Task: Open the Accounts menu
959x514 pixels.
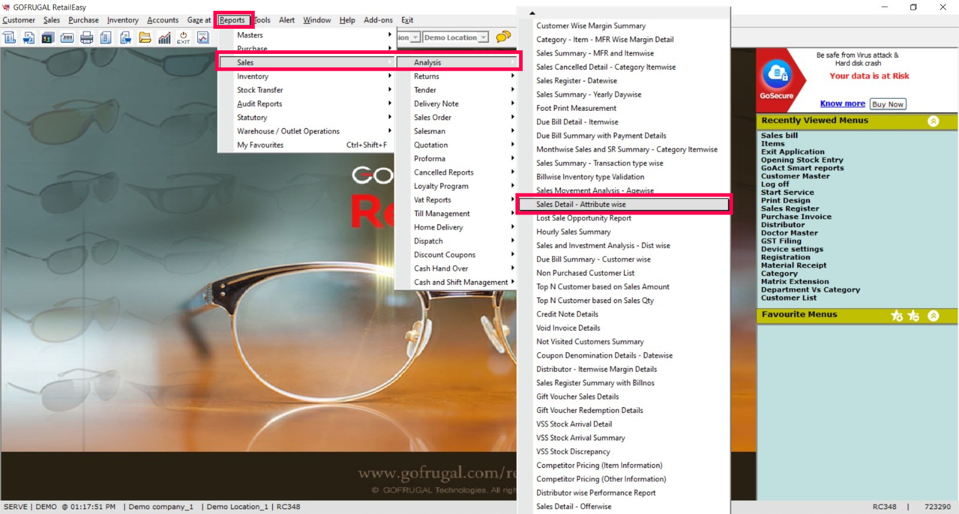Action: tap(163, 20)
